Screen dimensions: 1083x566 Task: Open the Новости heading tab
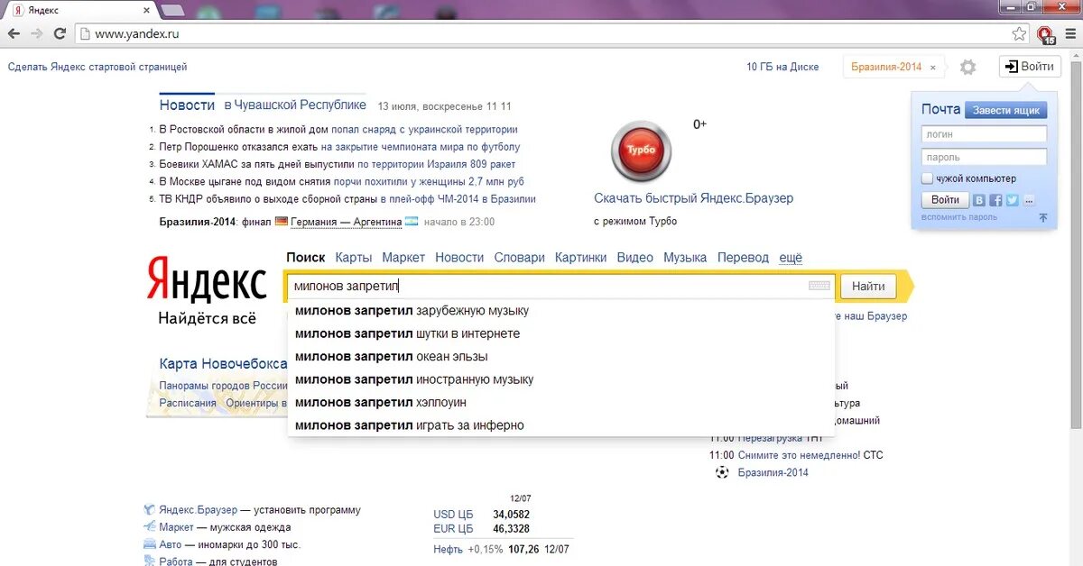[x=187, y=105]
